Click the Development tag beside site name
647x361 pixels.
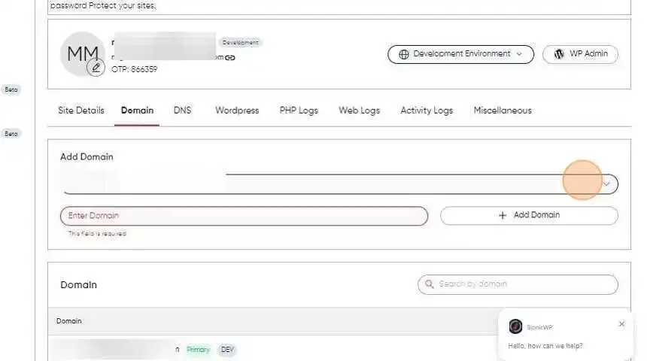point(240,43)
